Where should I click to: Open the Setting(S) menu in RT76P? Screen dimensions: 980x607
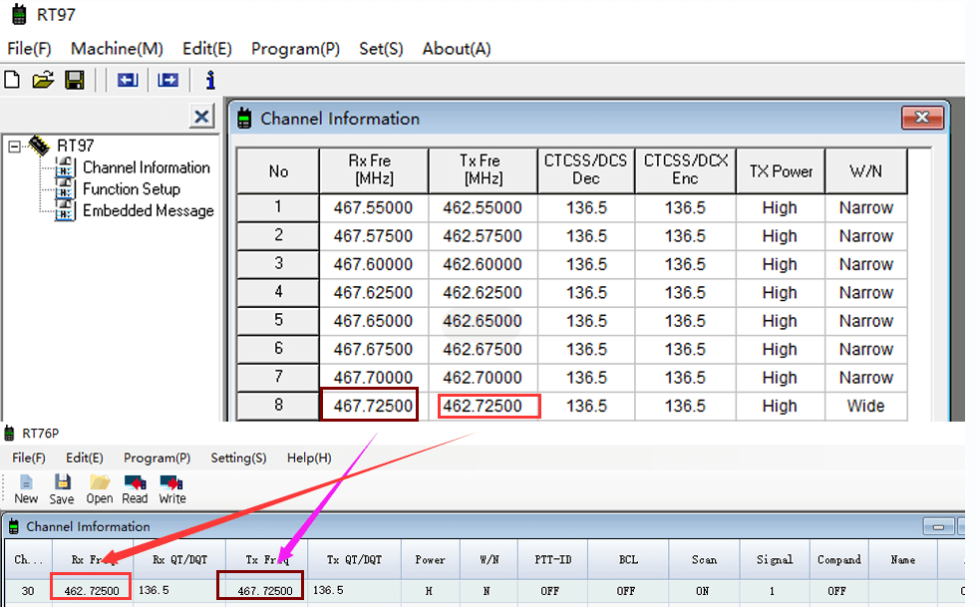[x=238, y=457]
